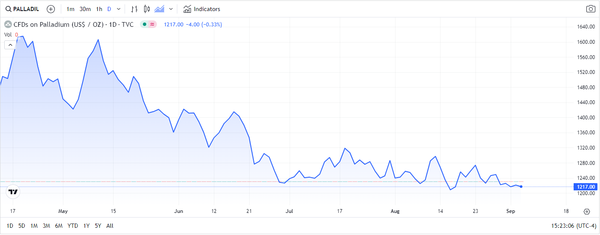Viewport: 600px width, 235px height.
Task: Select the 1h interval
Action: [x=99, y=9]
